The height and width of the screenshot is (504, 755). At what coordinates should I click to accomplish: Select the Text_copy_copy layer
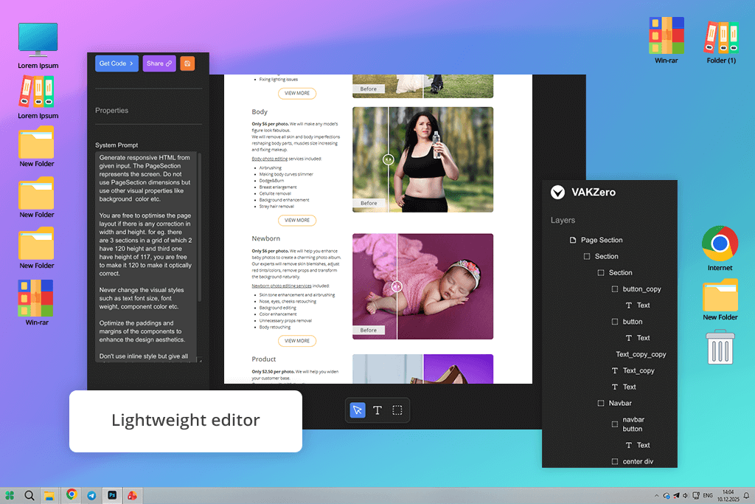[x=641, y=355]
